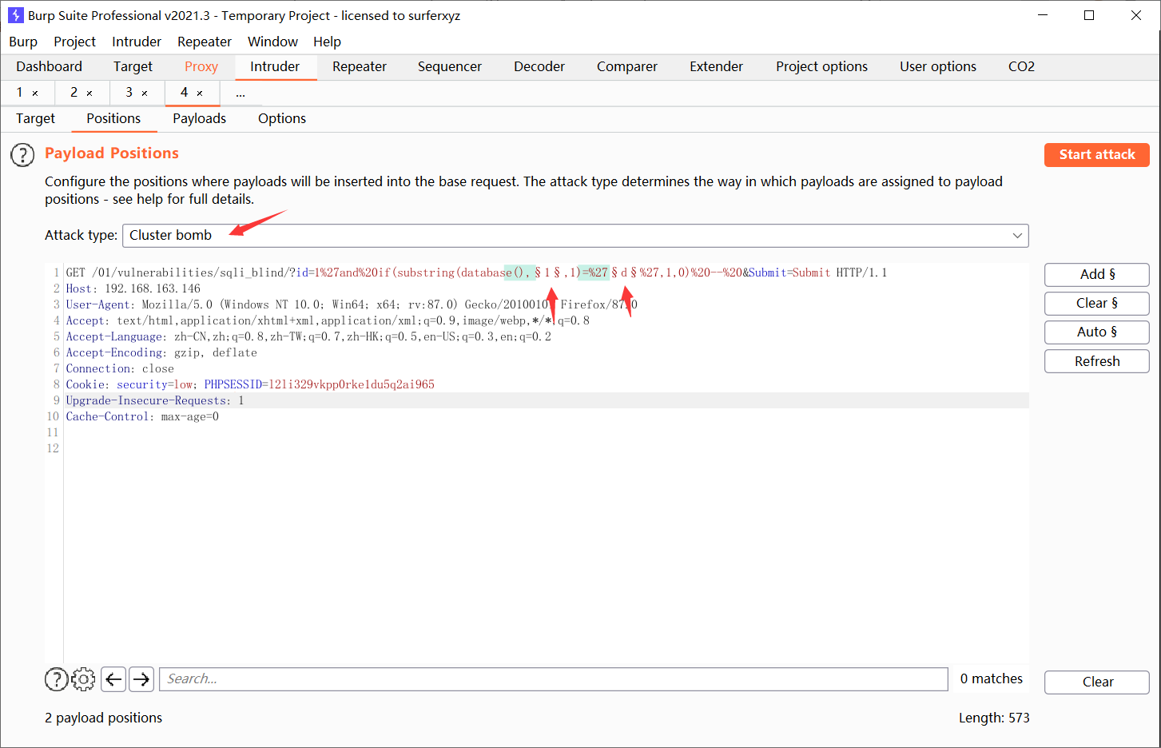Switch to the top-level Target tab

(133, 66)
